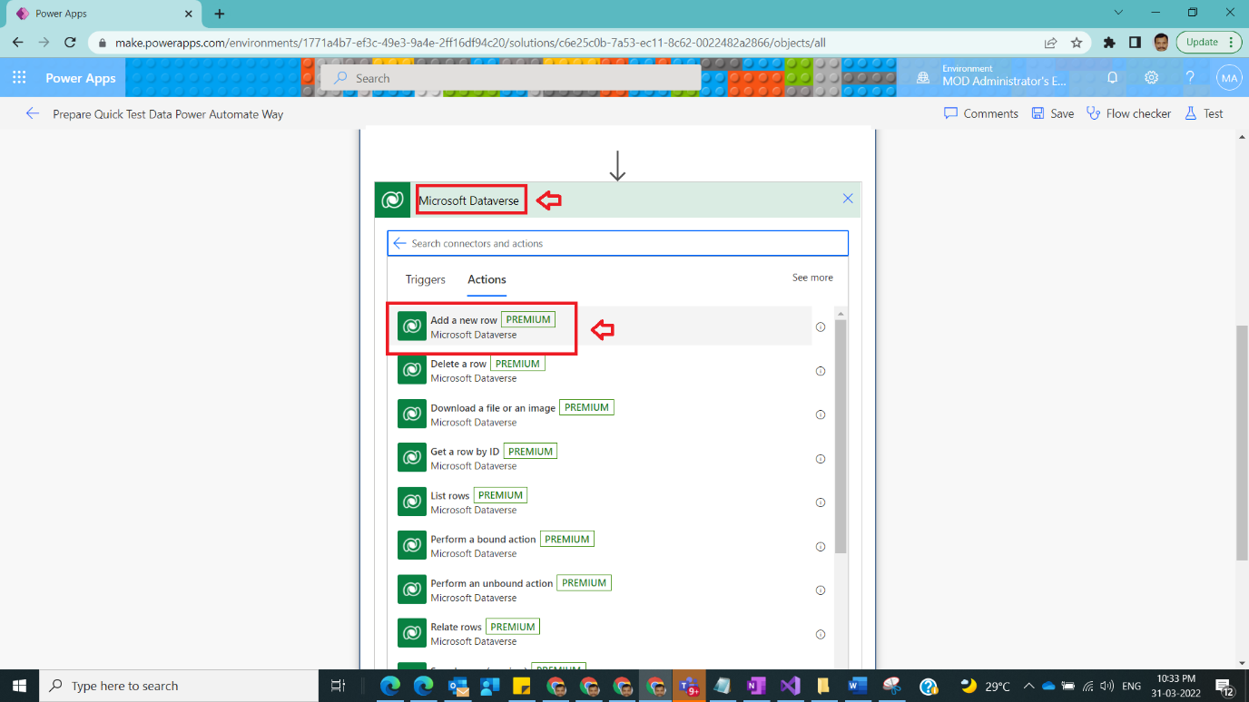Open the Help question mark icon
Screen dimensions: 1249x702
coord(1191,78)
